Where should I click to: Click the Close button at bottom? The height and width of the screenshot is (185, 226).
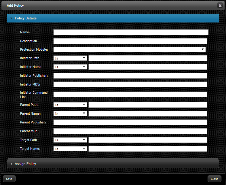[214, 179]
